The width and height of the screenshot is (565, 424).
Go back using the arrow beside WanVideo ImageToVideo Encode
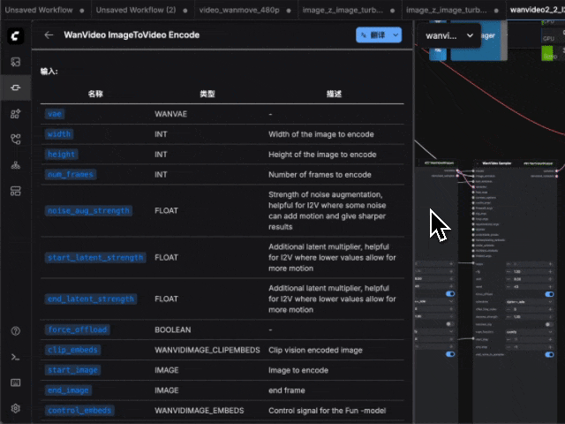click(x=49, y=35)
